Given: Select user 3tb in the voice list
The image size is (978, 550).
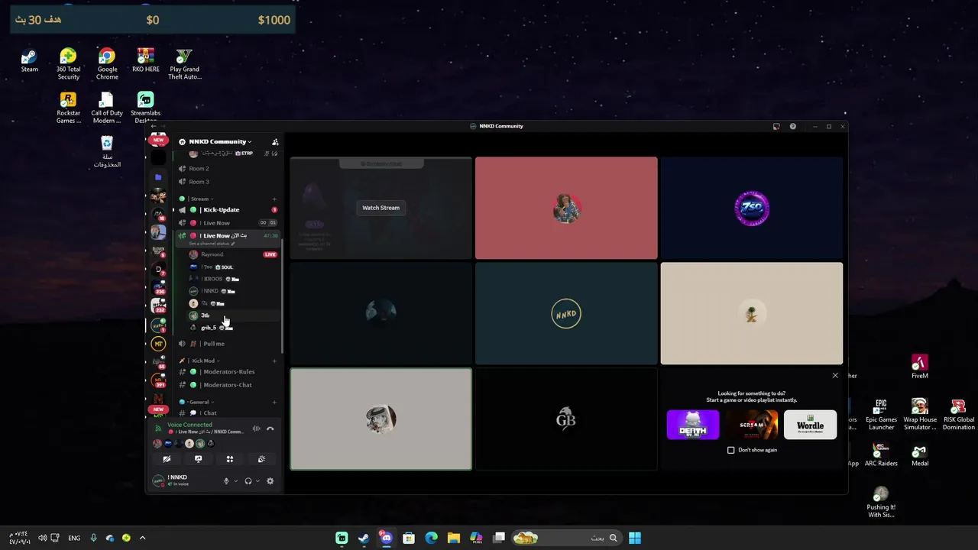Looking at the screenshot, I should click(233, 315).
